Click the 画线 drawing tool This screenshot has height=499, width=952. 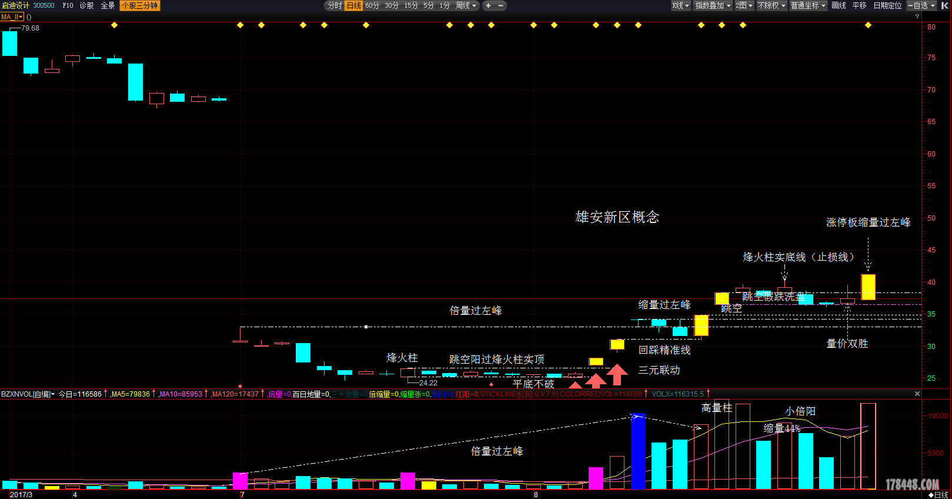[x=839, y=5]
